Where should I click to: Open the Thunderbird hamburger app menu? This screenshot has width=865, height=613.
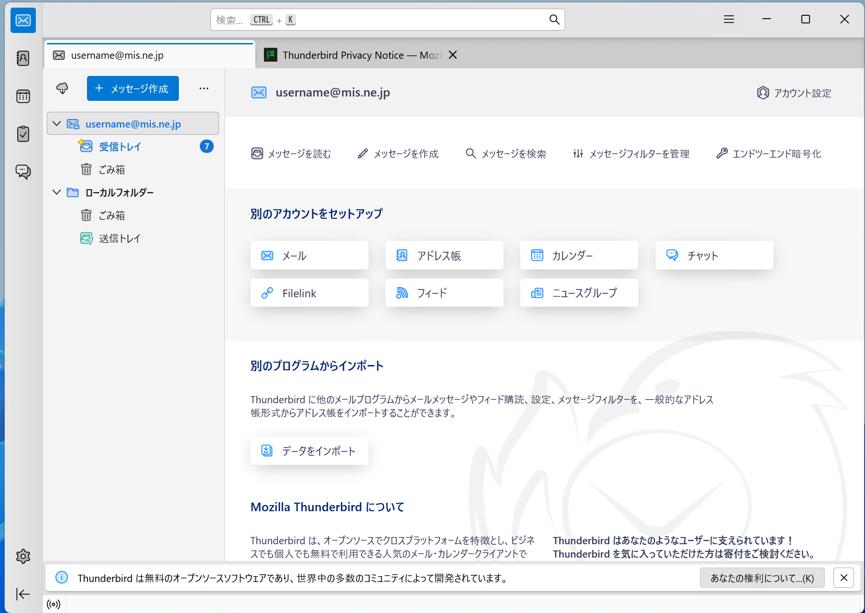pos(729,19)
